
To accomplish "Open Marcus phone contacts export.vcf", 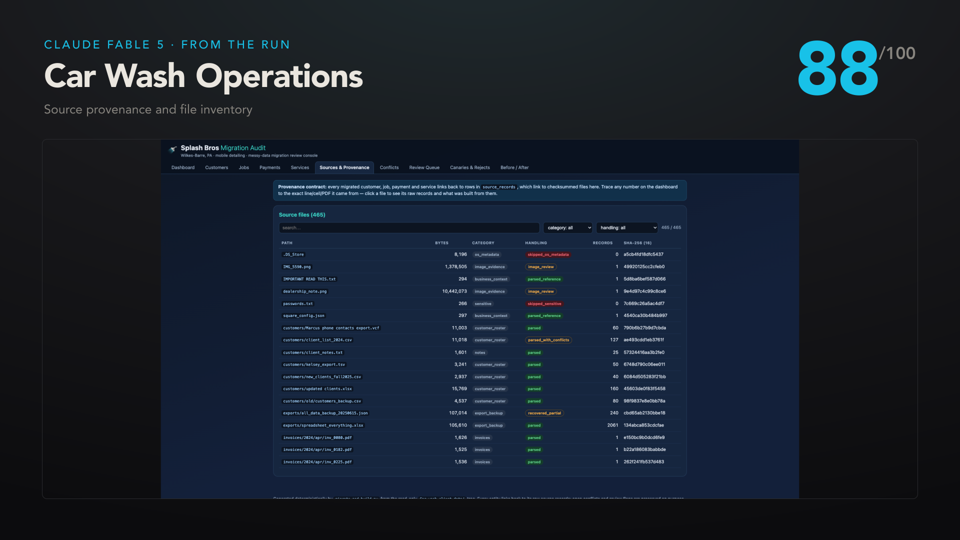I will tap(331, 328).
